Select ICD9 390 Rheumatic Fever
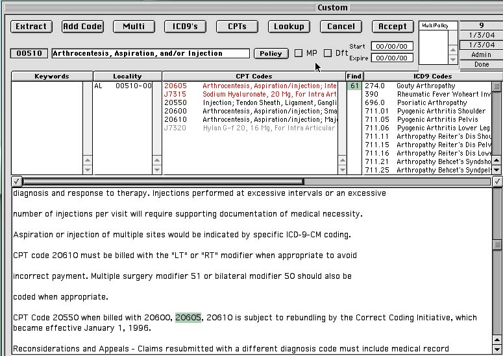 [428, 94]
